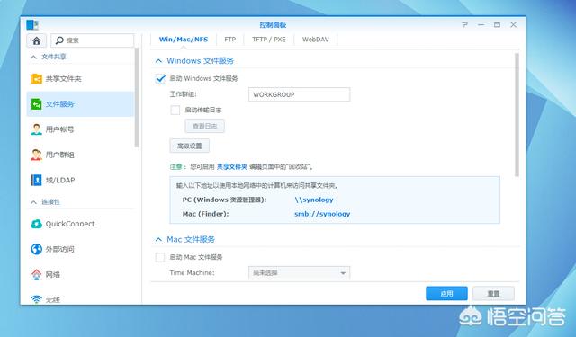Click main panel vertical scrollbar
The image size is (576, 337).
click(517, 115)
